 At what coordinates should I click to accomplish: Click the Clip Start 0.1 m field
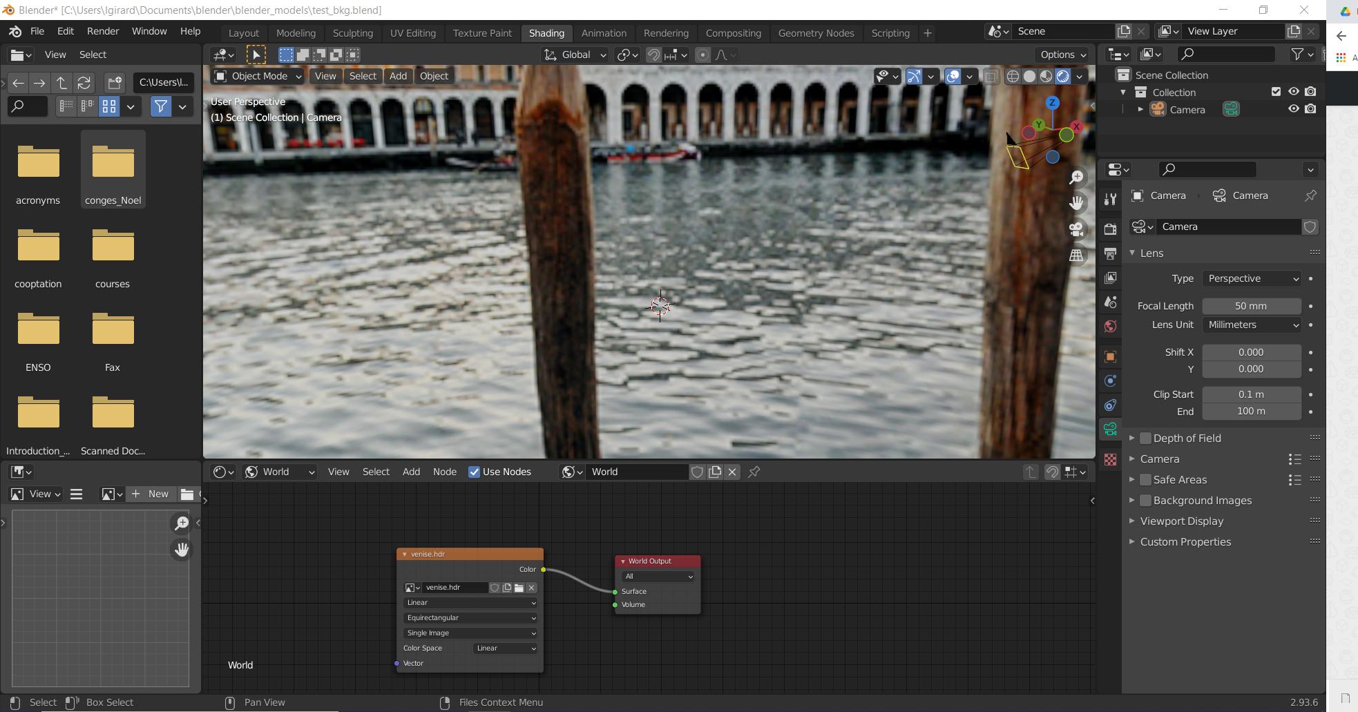pos(1252,394)
